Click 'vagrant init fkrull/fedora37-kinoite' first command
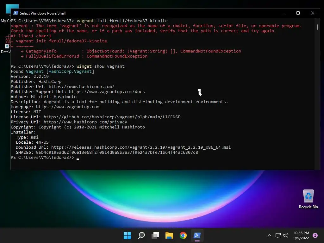The width and height of the screenshot is (324, 243). (122, 21)
